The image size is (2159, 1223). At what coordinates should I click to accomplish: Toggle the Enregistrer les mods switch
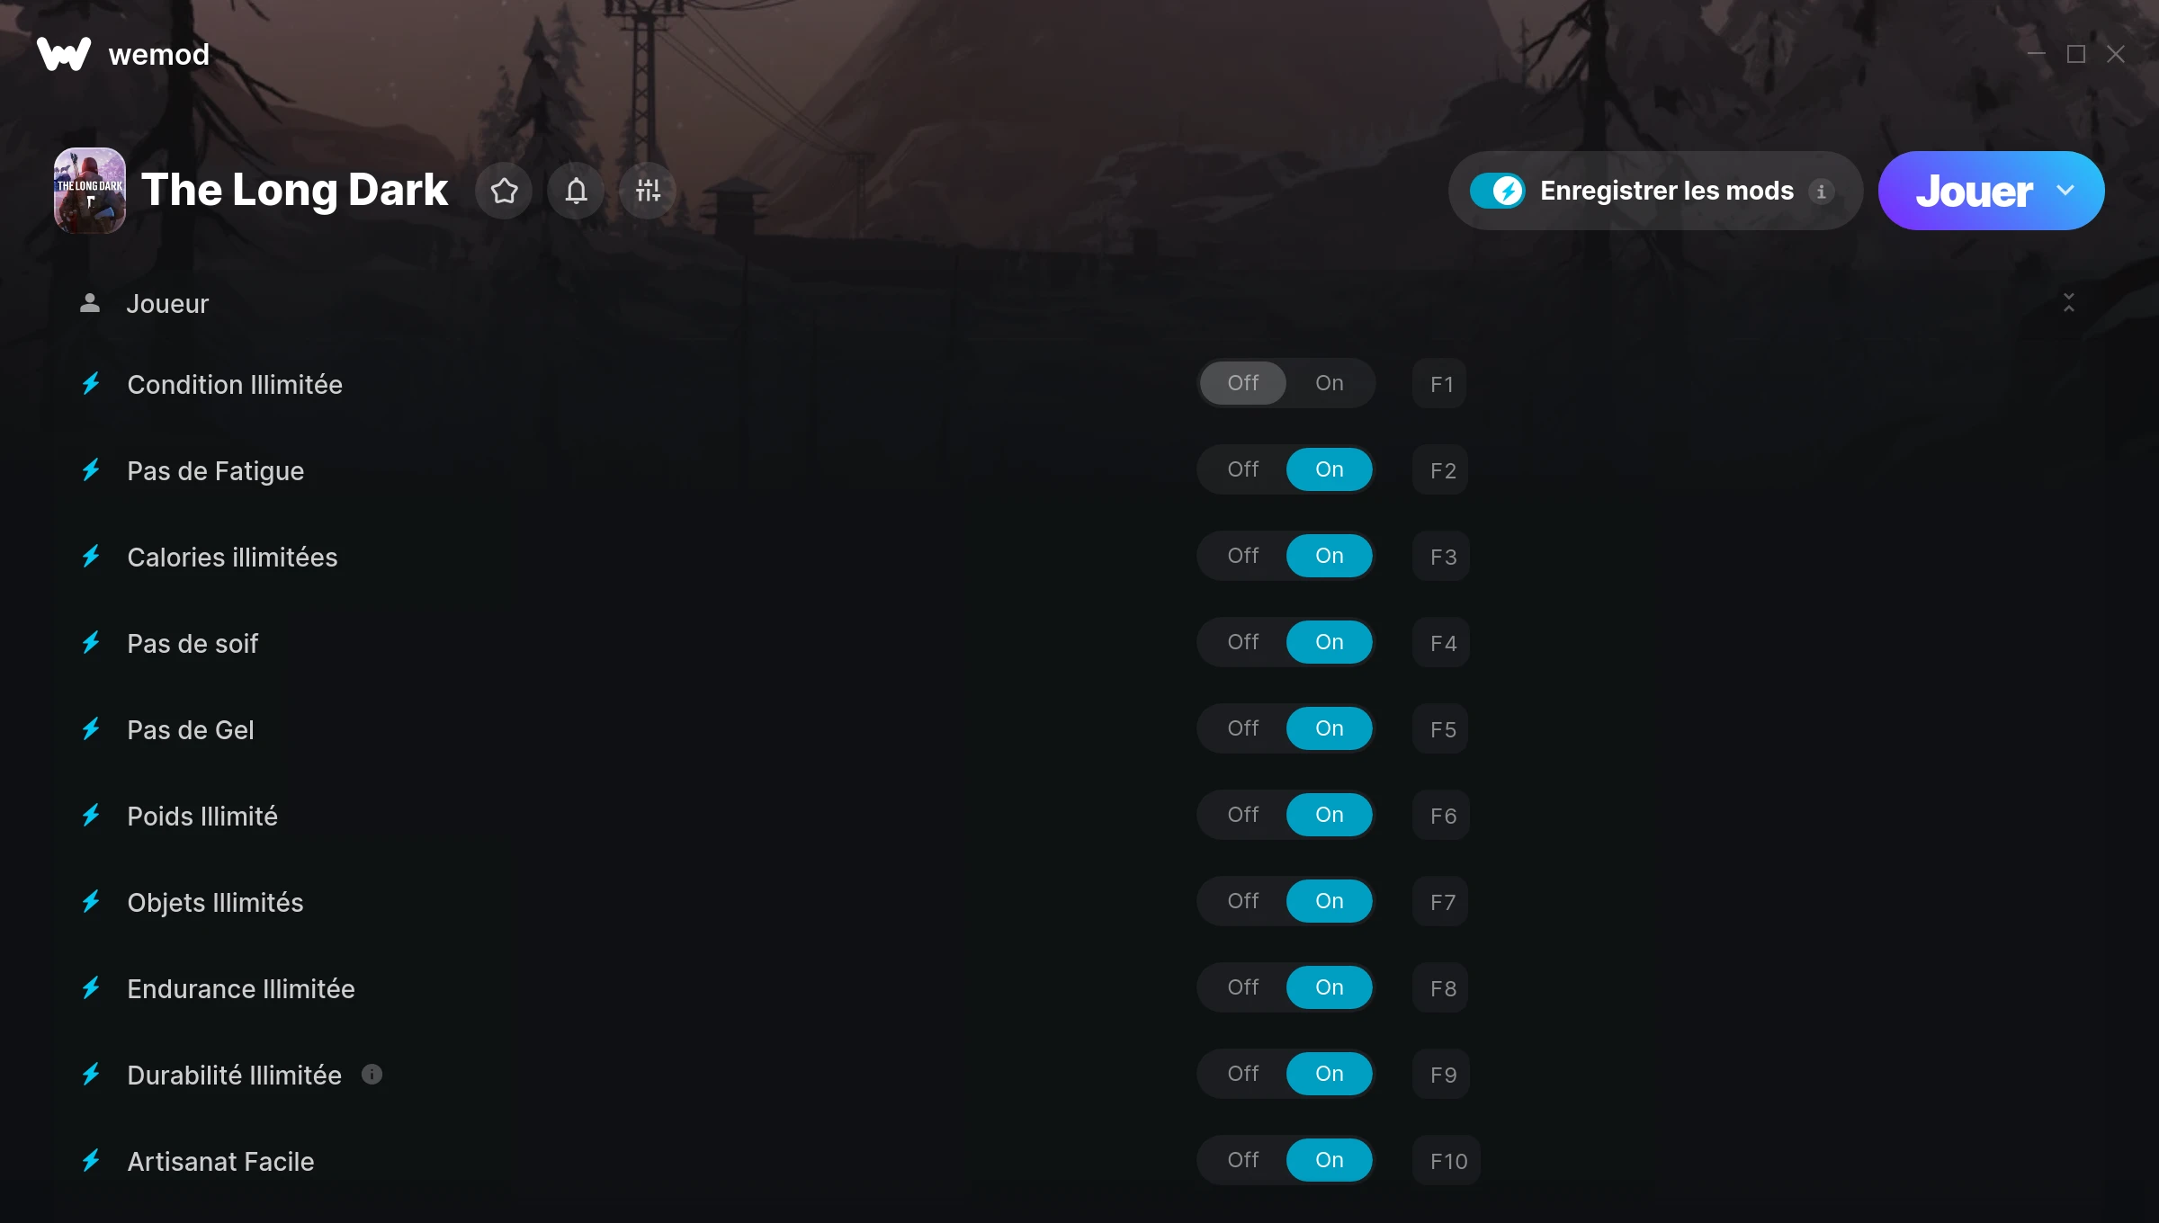point(1497,191)
